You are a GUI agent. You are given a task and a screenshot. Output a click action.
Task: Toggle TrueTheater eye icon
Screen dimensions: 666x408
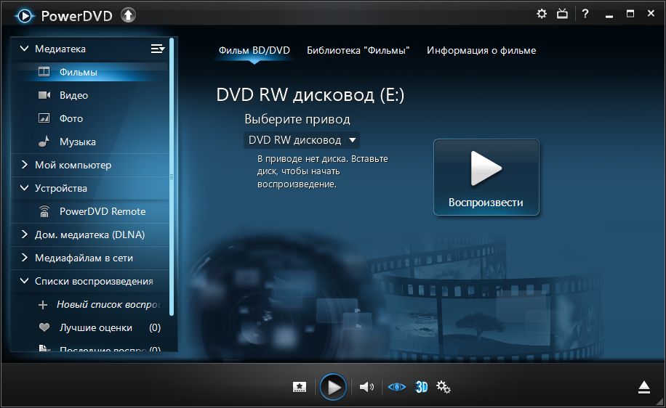pyautogui.click(x=397, y=387)
